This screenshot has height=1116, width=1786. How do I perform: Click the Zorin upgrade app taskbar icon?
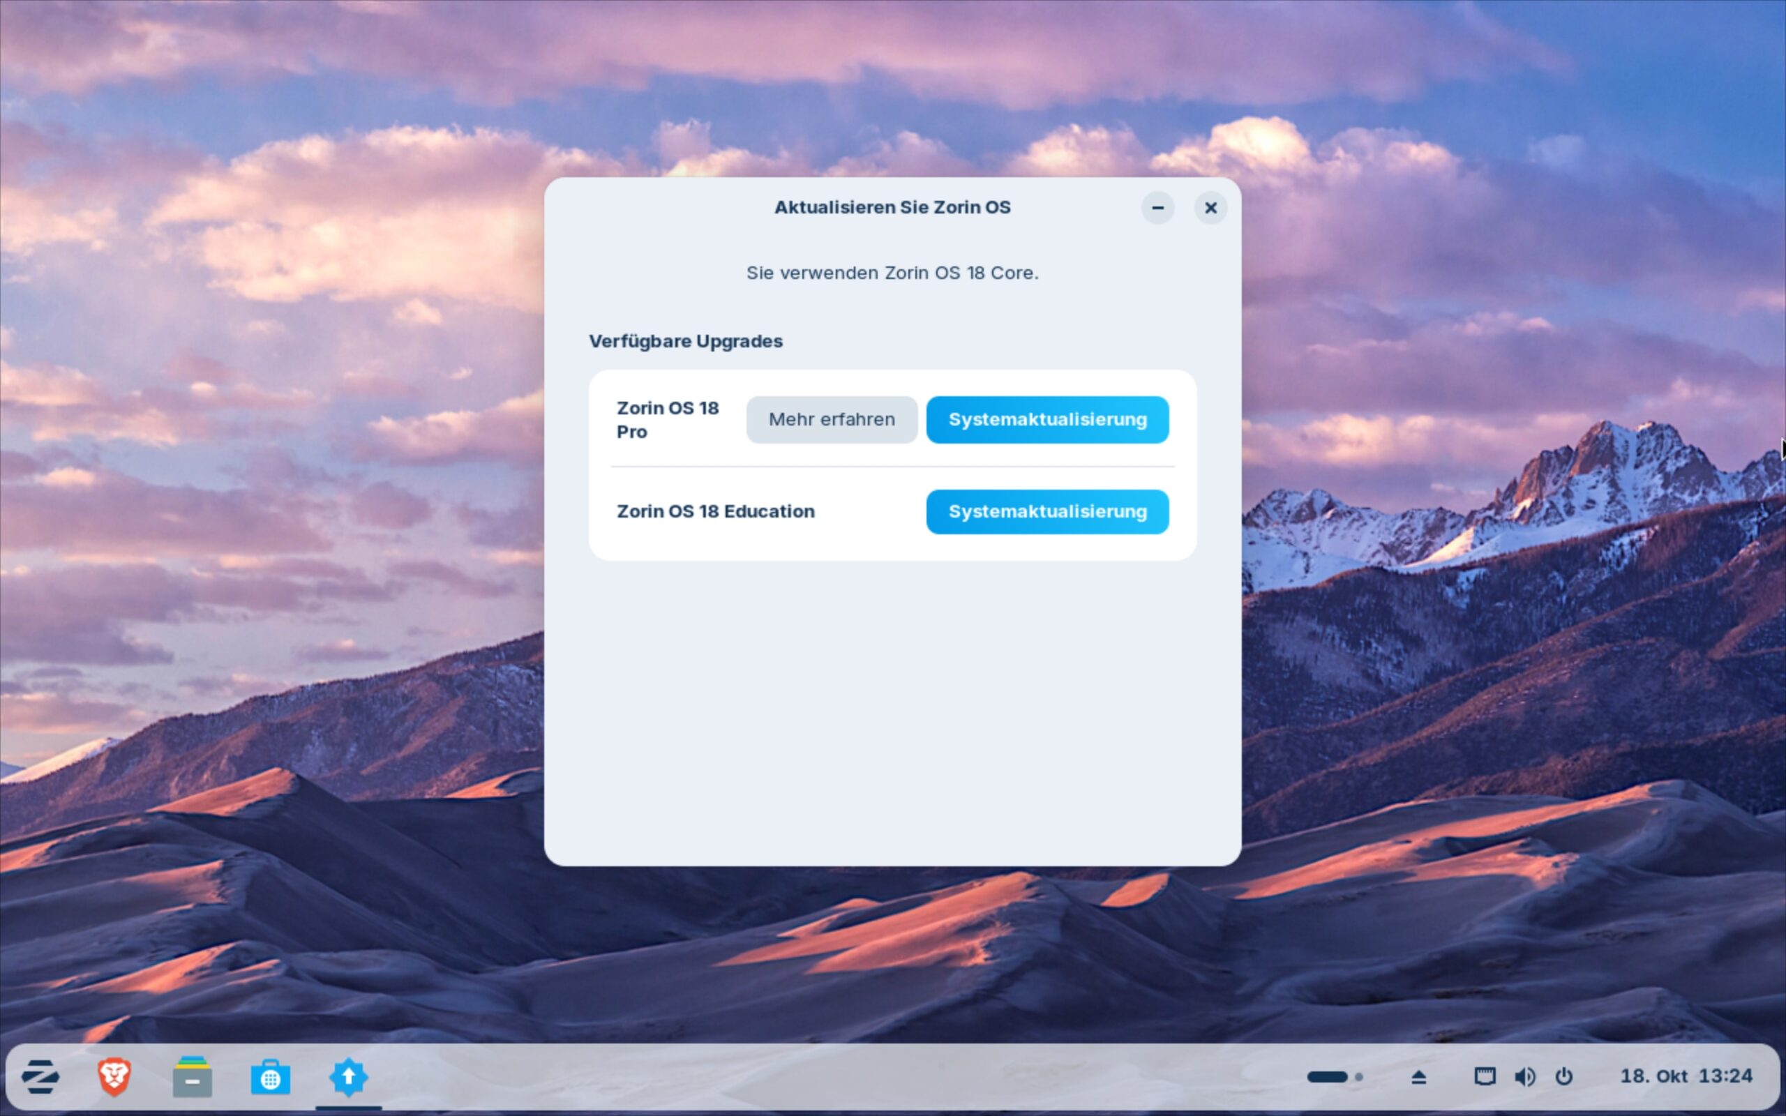pos(348,1077)
